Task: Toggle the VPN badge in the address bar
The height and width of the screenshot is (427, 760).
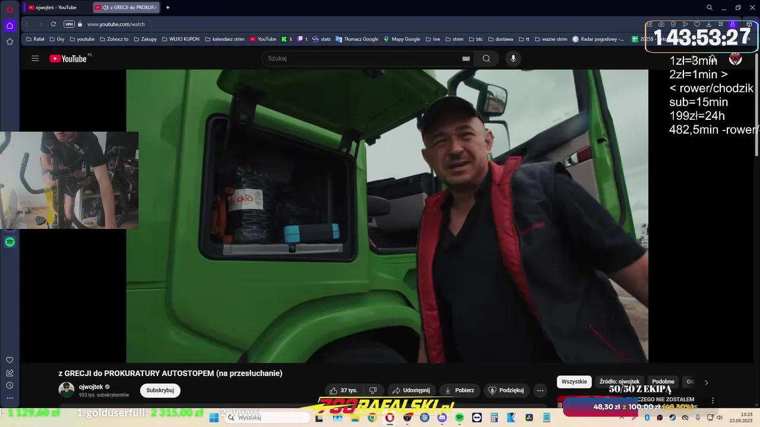Action: pyautogui.click(x=69, y=24)
